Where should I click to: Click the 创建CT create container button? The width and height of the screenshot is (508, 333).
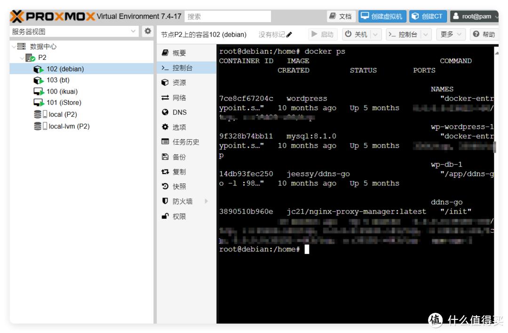click(428, 16)
